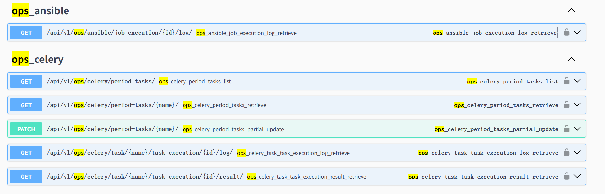Click lock icon on GET period-tasks retrieve row
This screenshot has height=194, width=605.
(567, 105)
